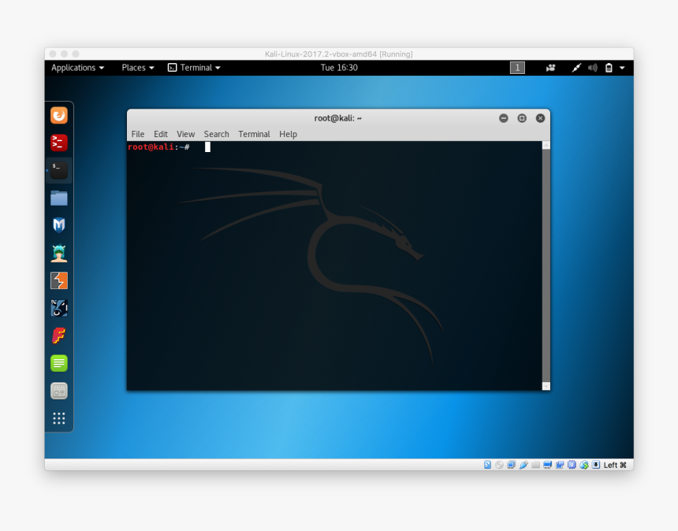Open the Tue 16:30 clock calendar
Viewport: 678px width, 531px height.
pyautogui.click(x=339, y=68)
